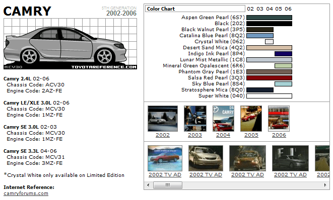This screenshot has width=333, height=200.
Task: Click the Camry SE 3.3L 04-06 heading
Action: pos(30,151)
